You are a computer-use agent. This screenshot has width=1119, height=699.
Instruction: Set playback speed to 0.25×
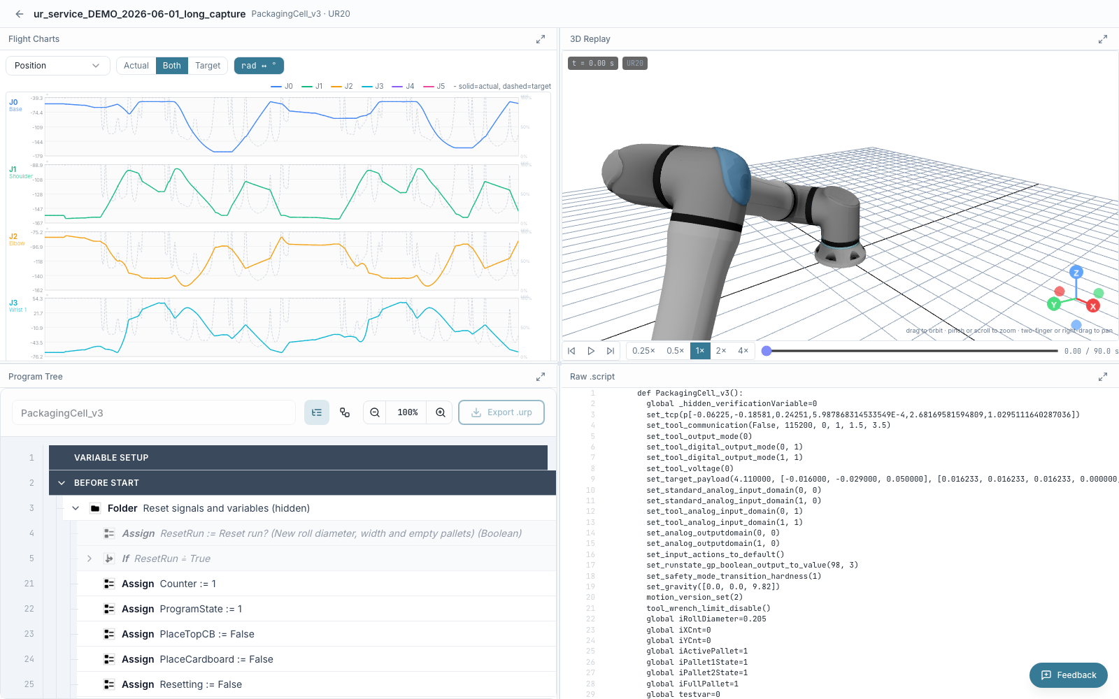pos(643,351)
